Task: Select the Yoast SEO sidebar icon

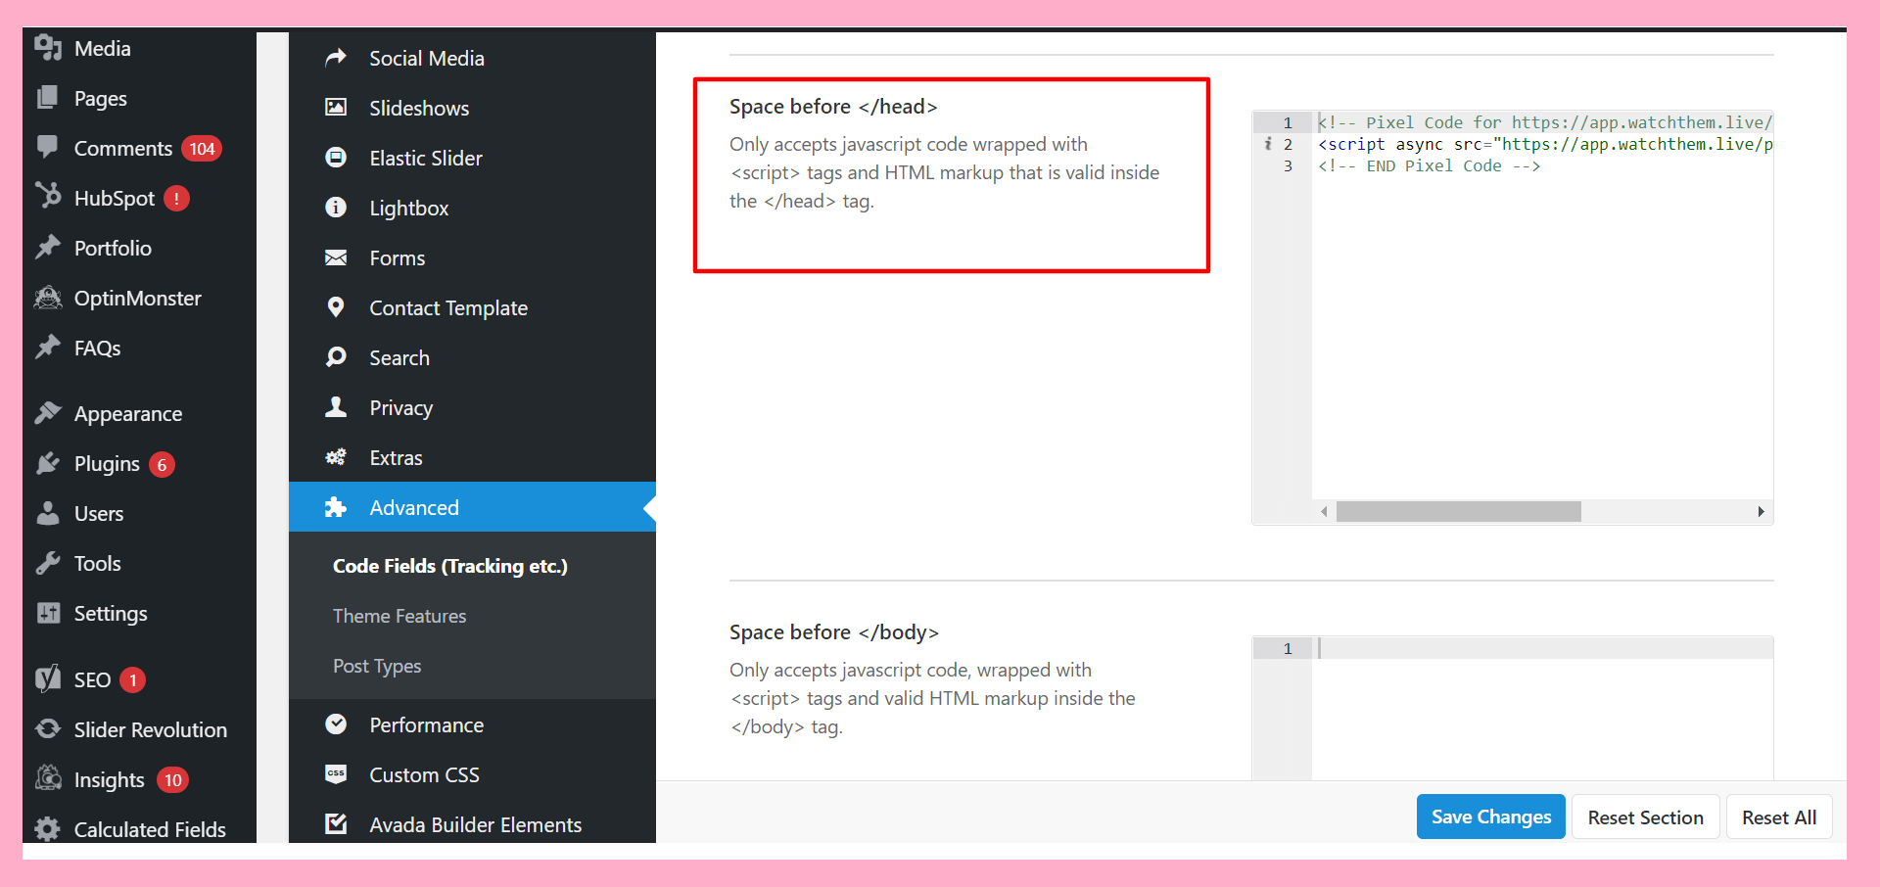Action: tap(47, 679)
